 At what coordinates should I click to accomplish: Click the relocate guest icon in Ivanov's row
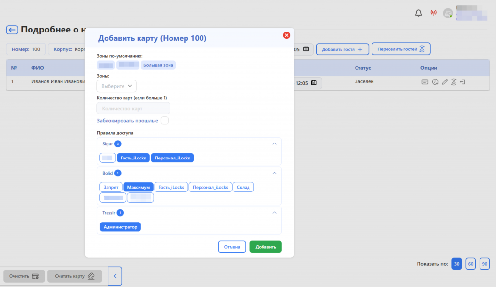pyautogui.click(x=453, y=82)
